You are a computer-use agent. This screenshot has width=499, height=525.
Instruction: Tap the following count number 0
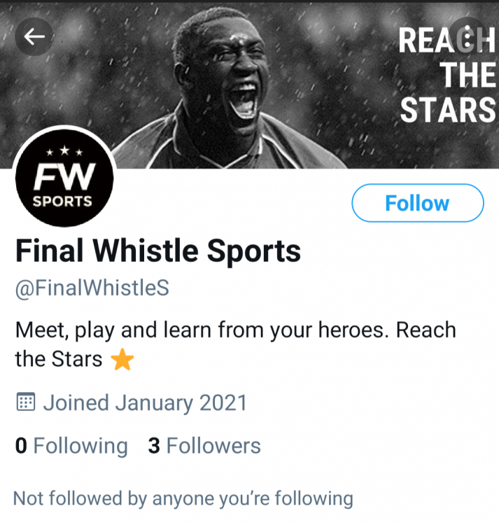(21, 446)
